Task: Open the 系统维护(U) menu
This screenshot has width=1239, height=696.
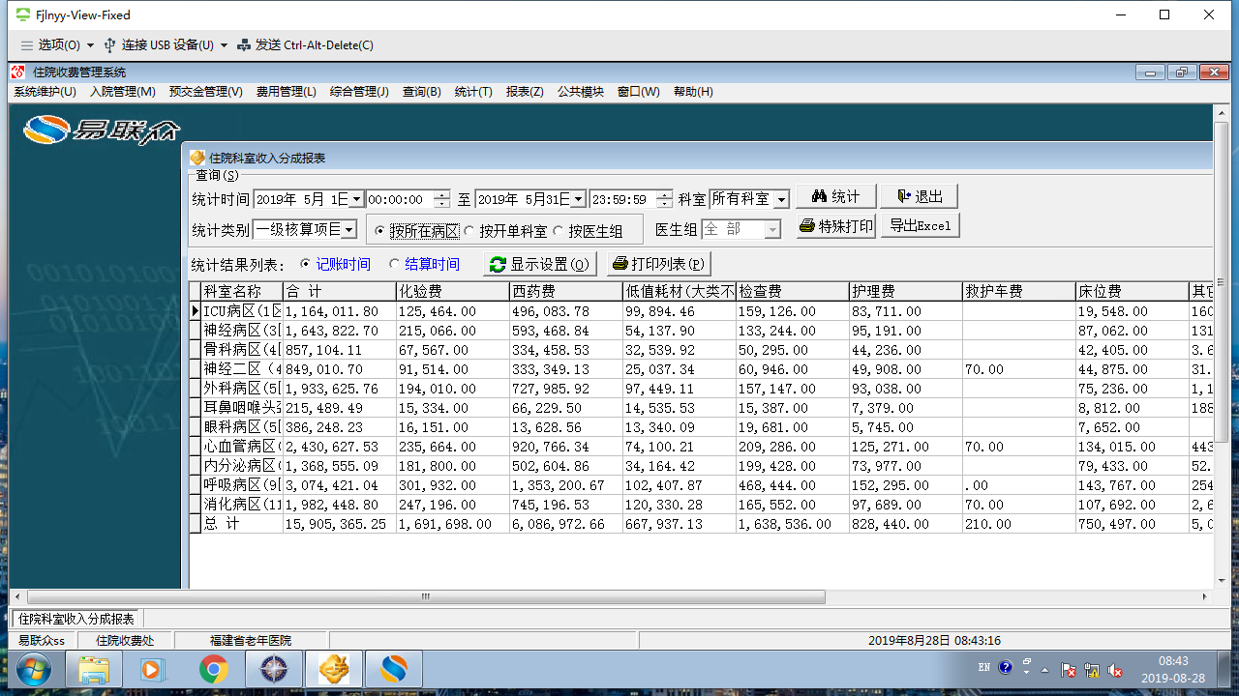Action: pyautogui.click(x=45, y=92)
